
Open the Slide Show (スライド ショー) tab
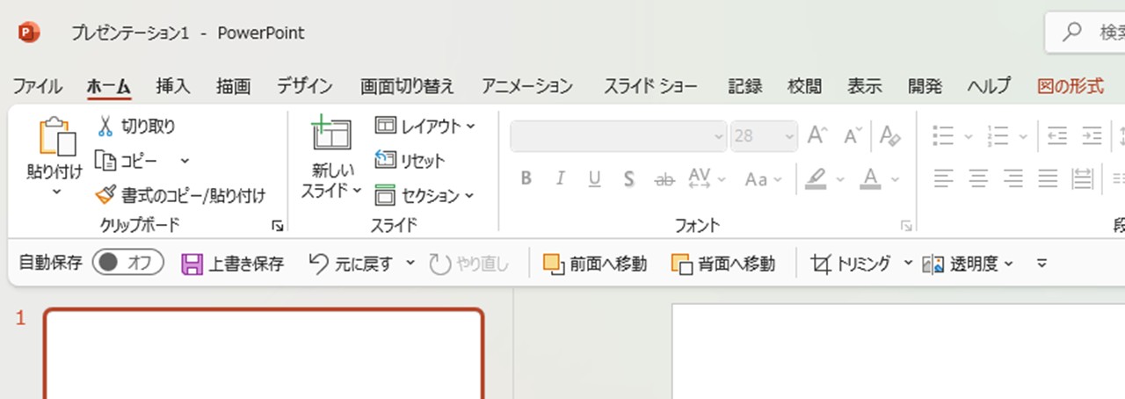(650, 85)
